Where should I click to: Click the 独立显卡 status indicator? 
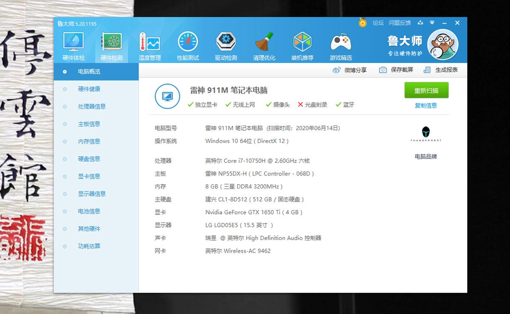(202, 105)
